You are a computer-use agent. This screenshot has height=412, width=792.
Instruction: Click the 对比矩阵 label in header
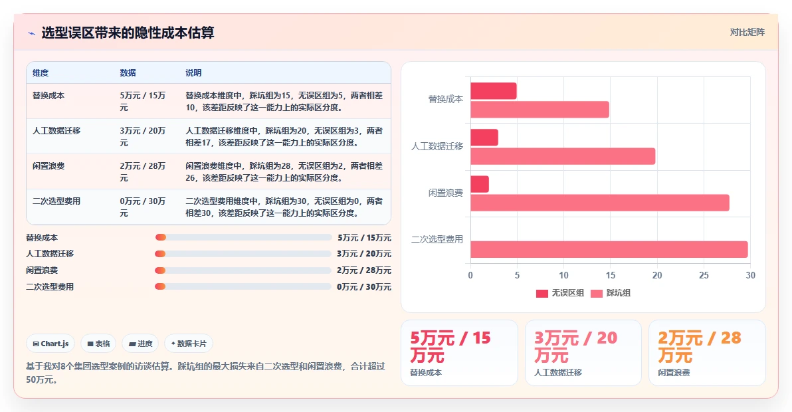(747, 33)
